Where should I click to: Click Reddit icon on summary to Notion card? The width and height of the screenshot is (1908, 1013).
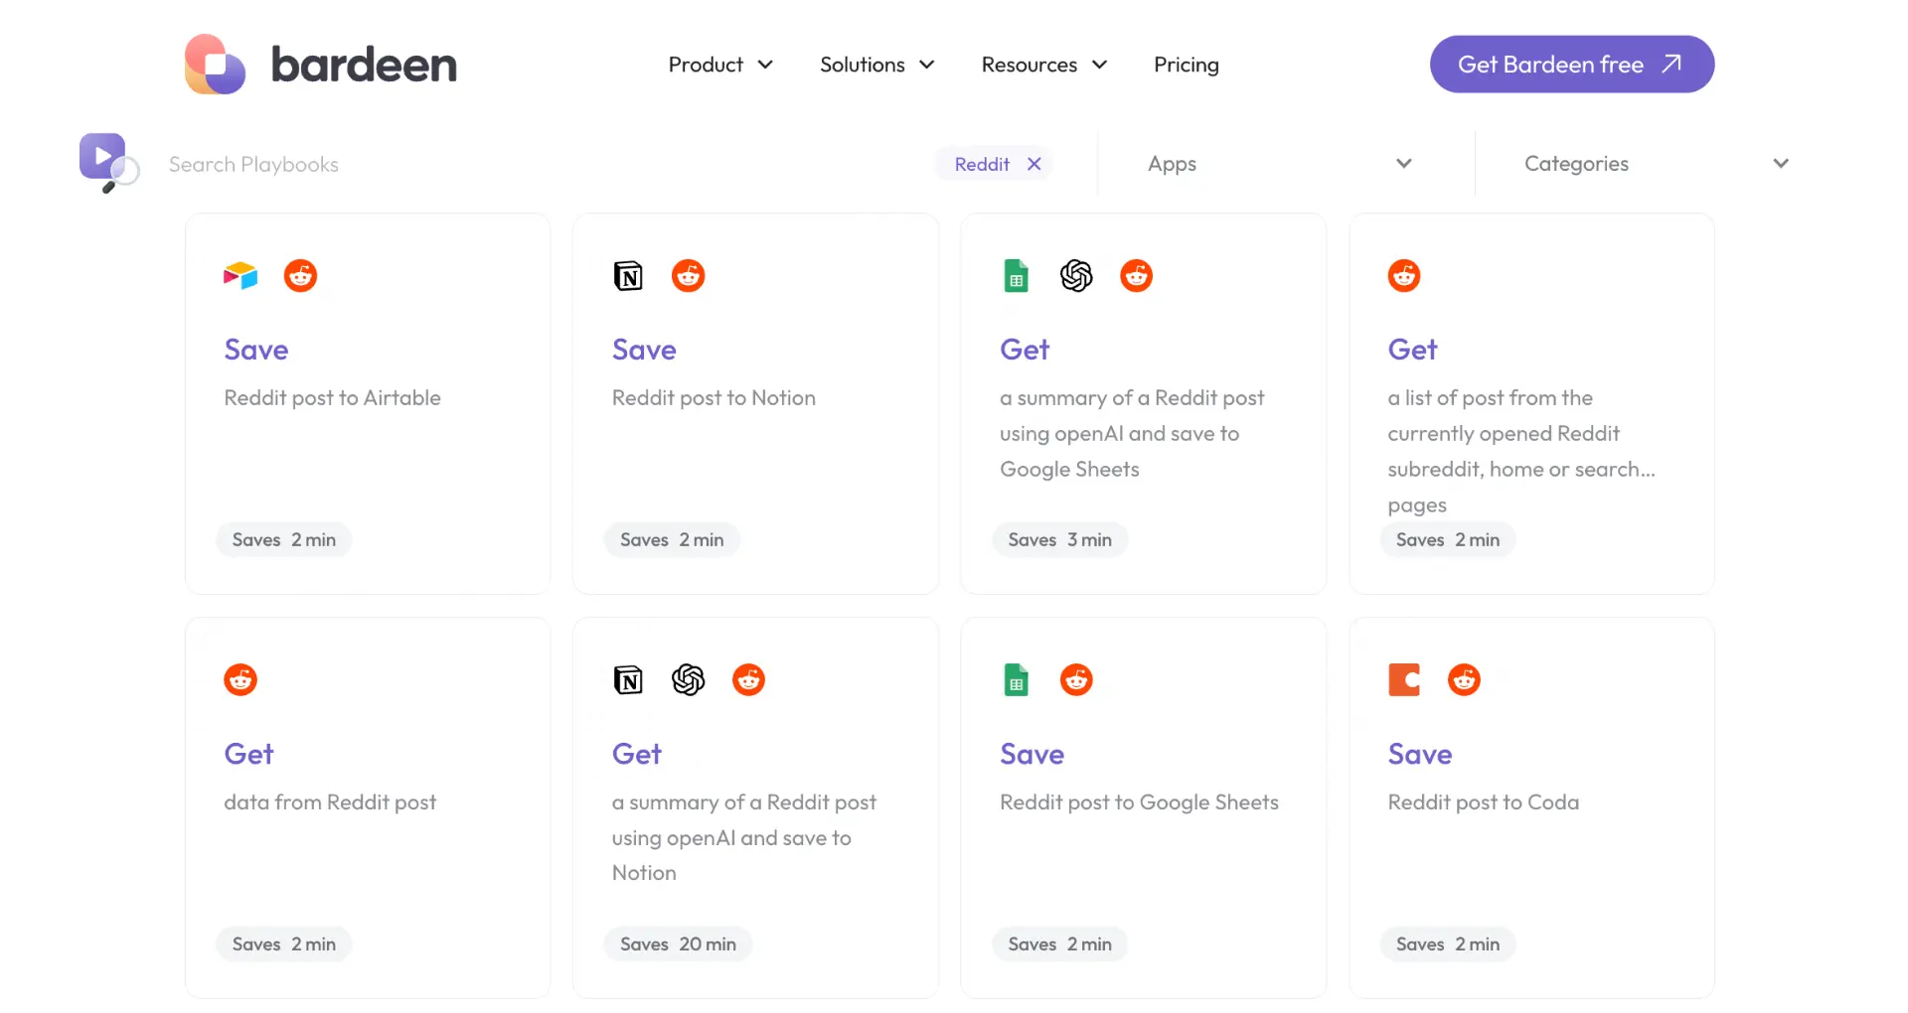[748, 679]
